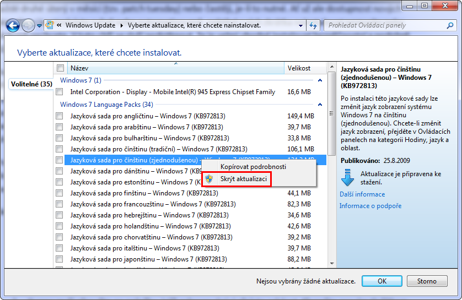The width and height of the screenshot is (462, 300).
Task: Click the Forward navigation arrow
Action: 28,25
